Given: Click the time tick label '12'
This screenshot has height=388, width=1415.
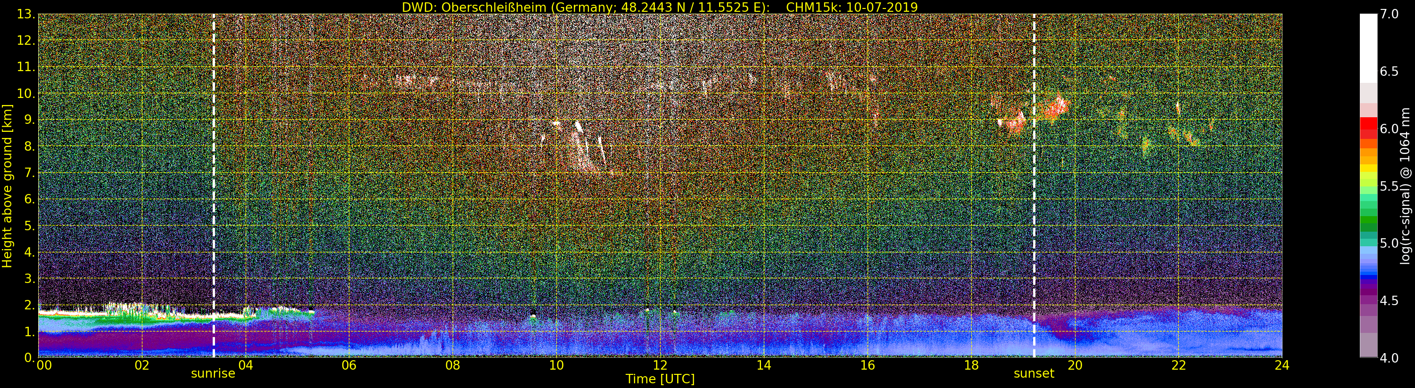Looking at the screenshot, I should pos(660,365).
